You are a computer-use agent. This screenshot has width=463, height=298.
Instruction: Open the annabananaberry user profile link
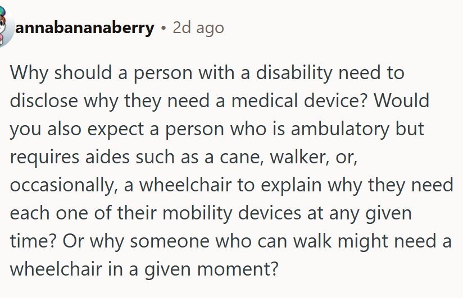point(84,27)
